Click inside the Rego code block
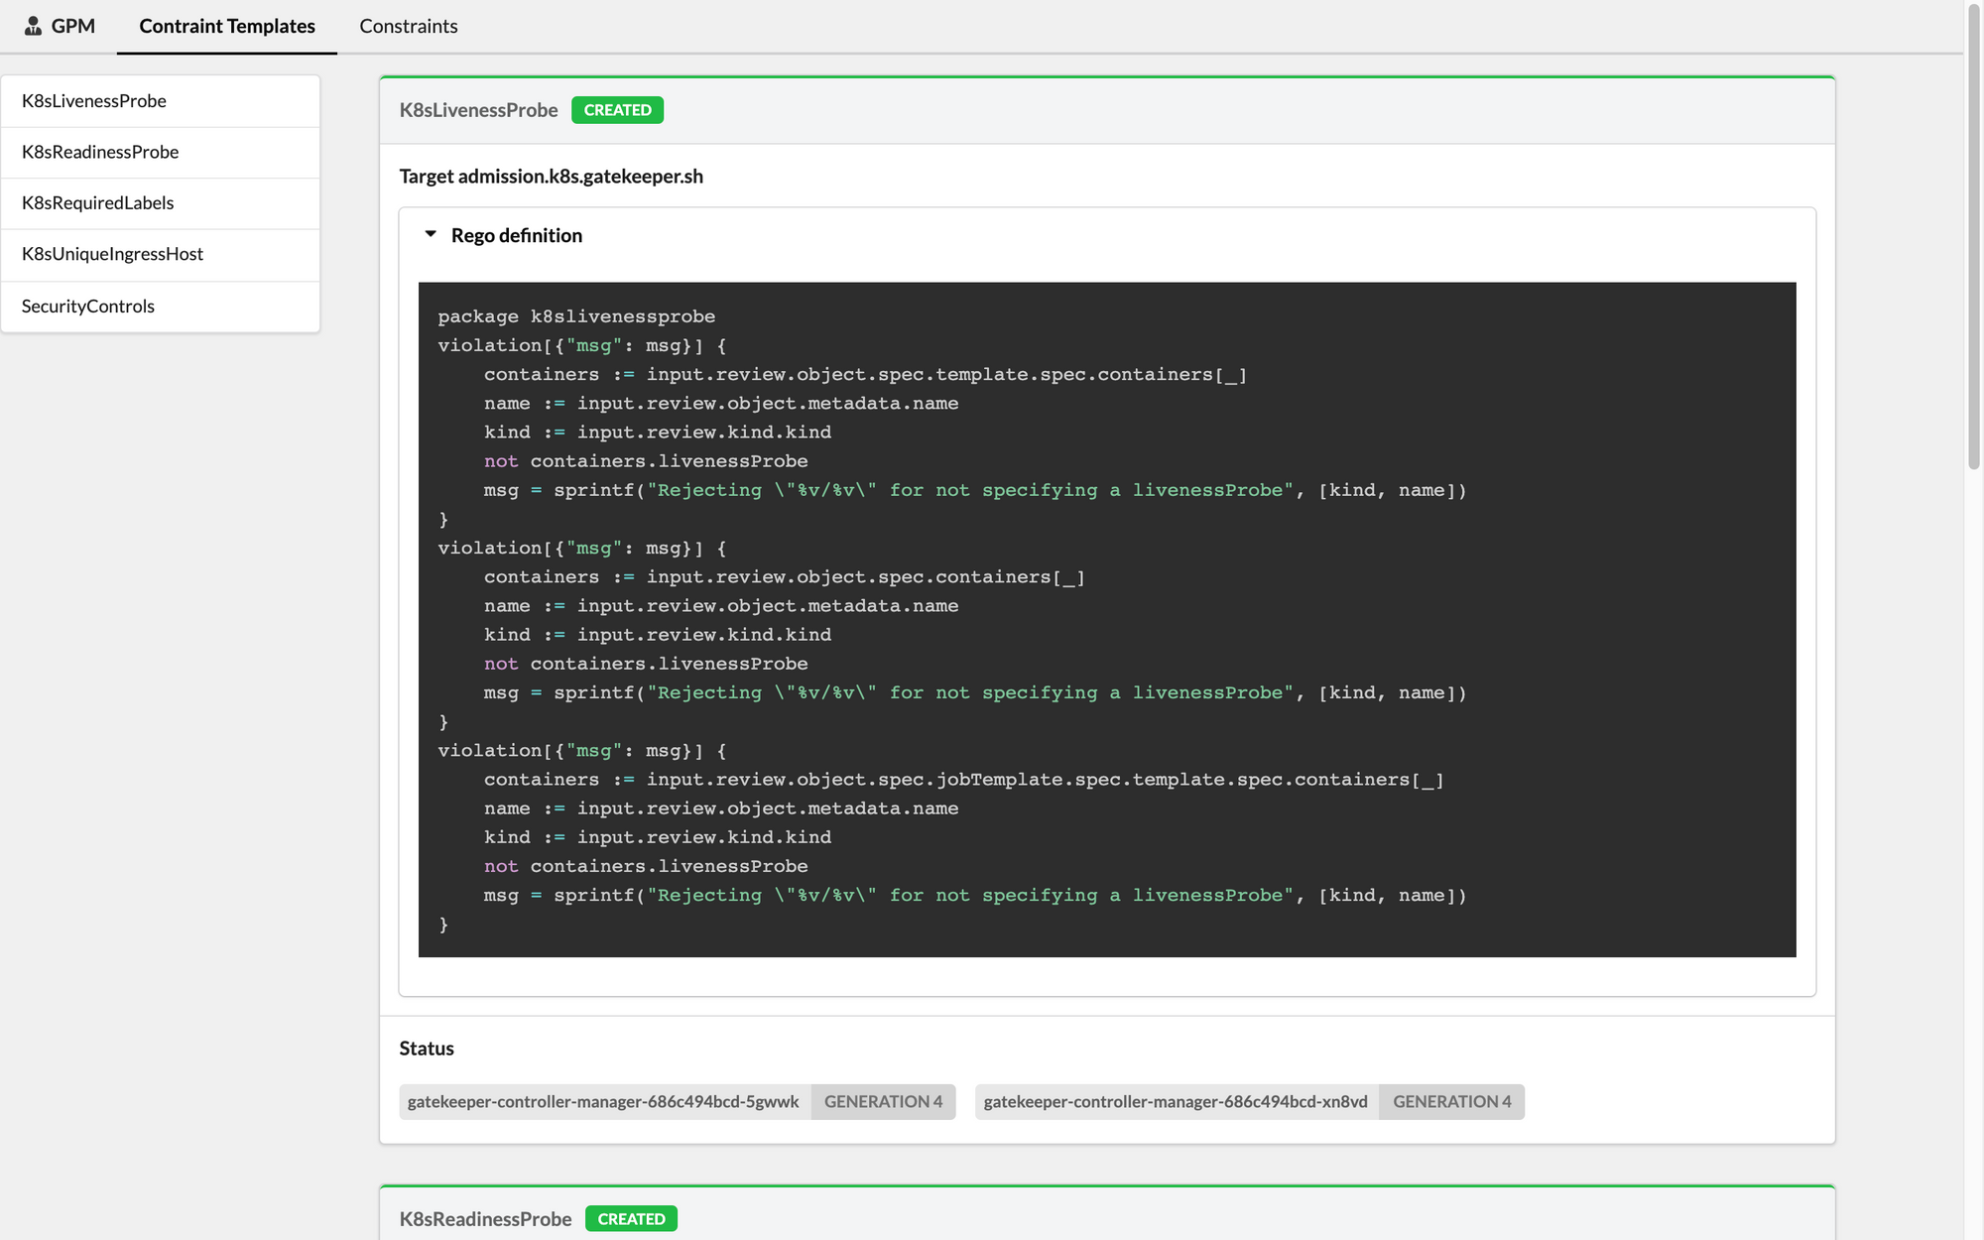The width and height of the screenshot is (1984, 1240). (1106, 619)
